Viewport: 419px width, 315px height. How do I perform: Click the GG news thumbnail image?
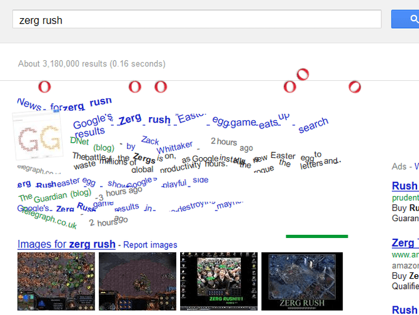[38, 135]
